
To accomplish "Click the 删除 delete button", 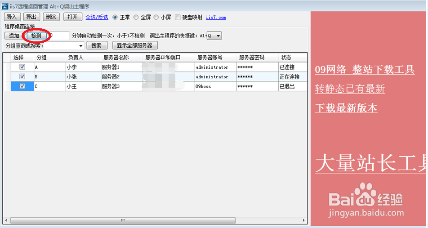I will click(51, 17).
